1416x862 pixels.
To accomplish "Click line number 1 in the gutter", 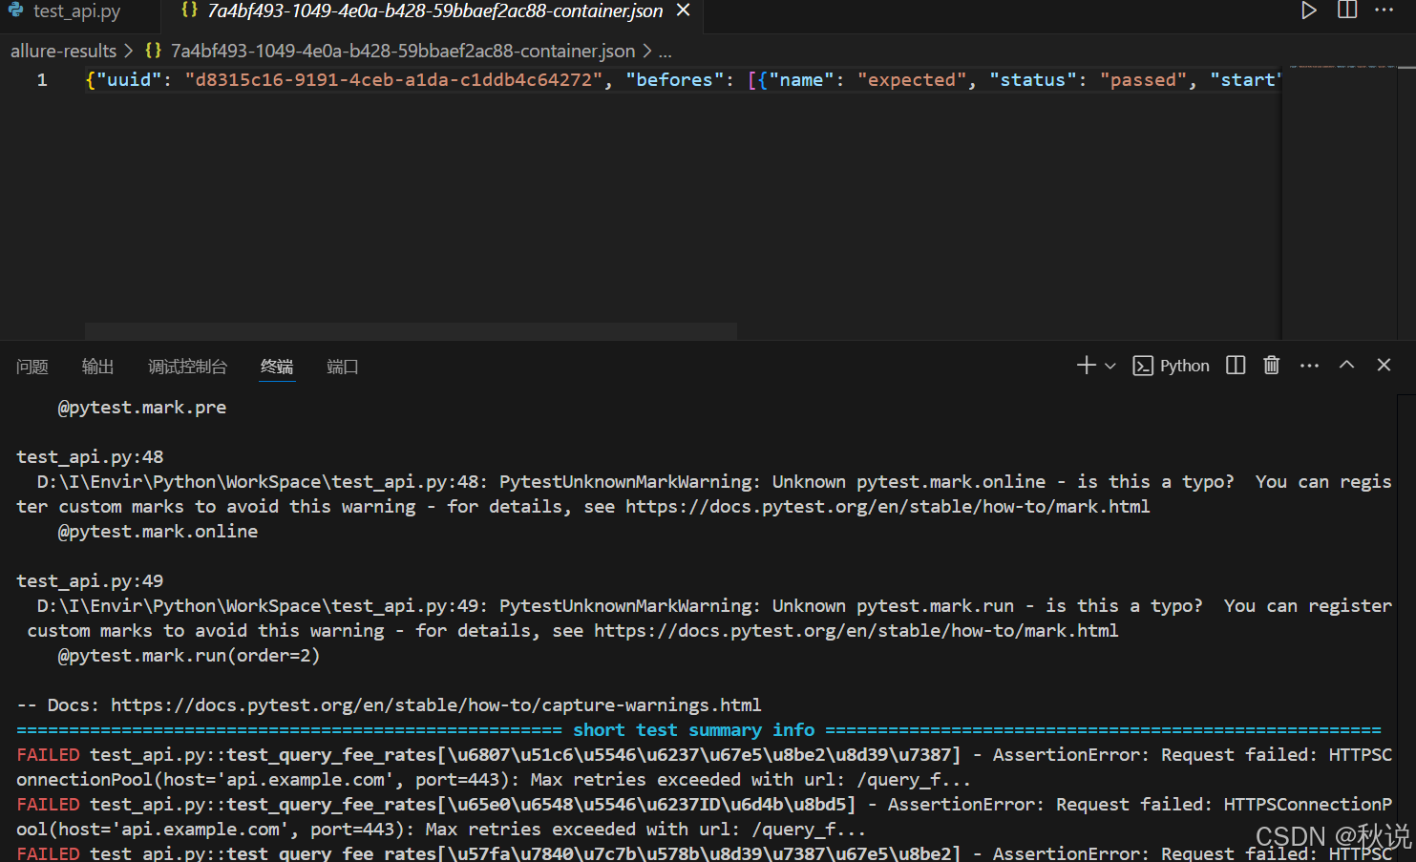I will (x=42, y=80).
